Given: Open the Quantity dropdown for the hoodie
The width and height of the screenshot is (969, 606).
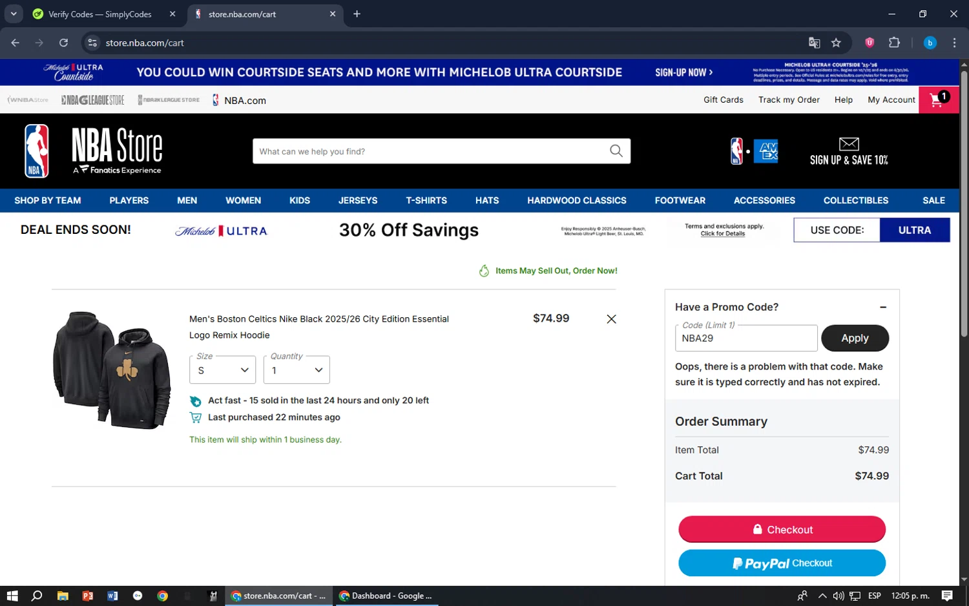Looking at the screenshot, I should point(297,370).
